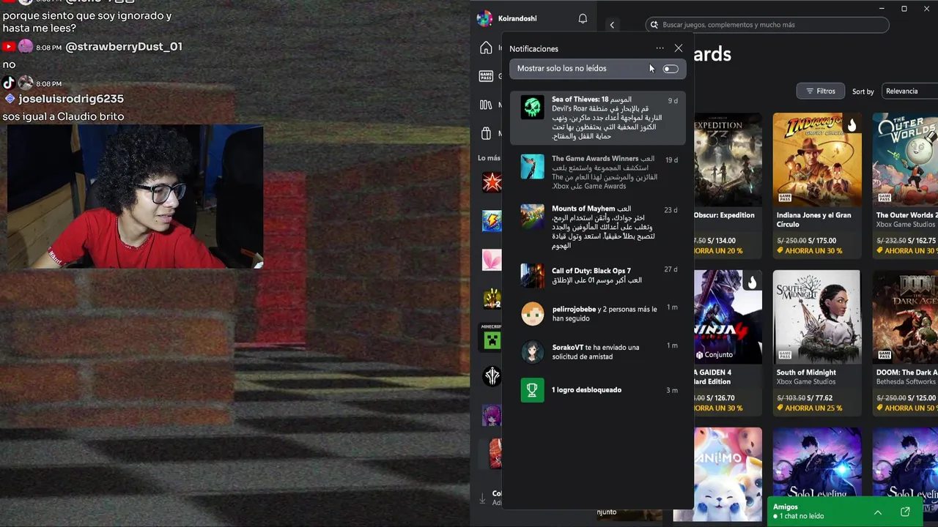Open the notification bell icon
This screenshot has width=938, height=527.
click(583, 19)
